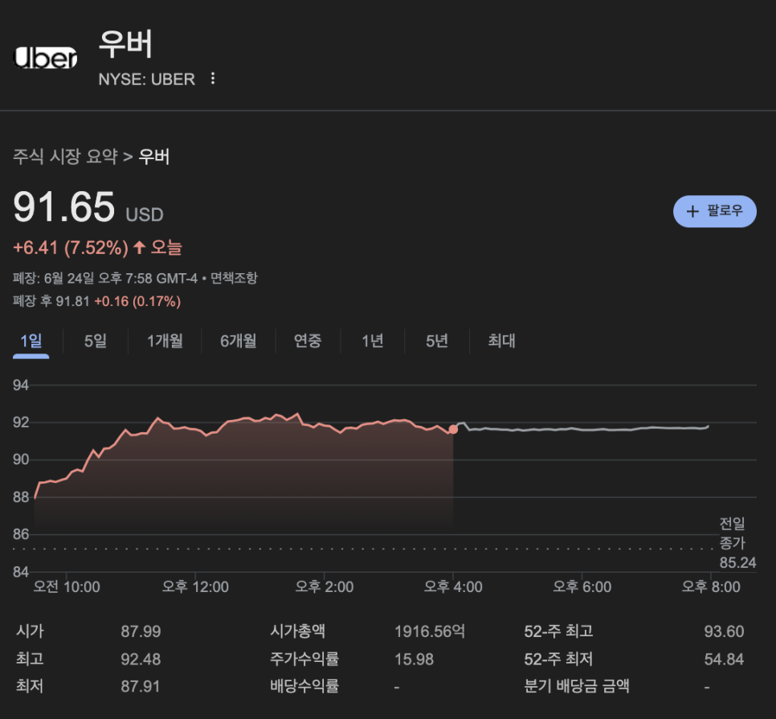This screenshot has width=776, height=719.
Task: Click the Uber logo icon
Action: coord(45,58)
